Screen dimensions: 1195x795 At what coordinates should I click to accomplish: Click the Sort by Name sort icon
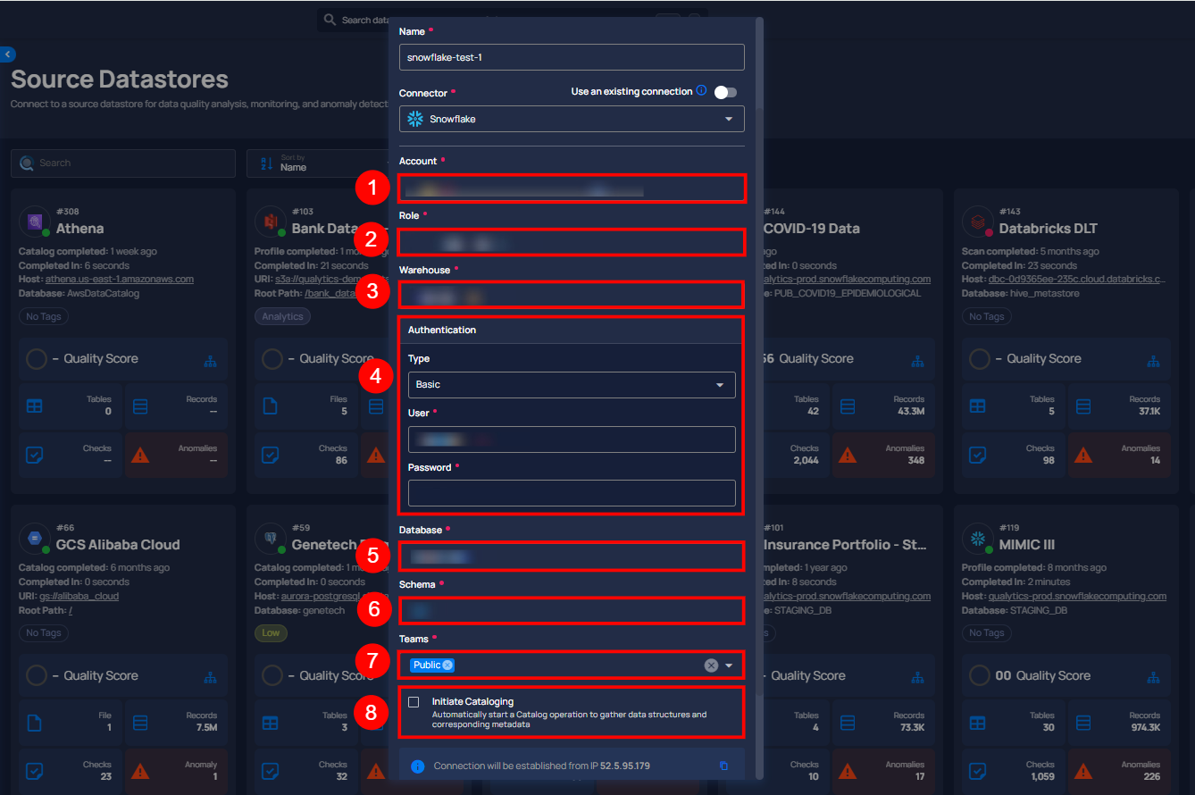(266, 163)
